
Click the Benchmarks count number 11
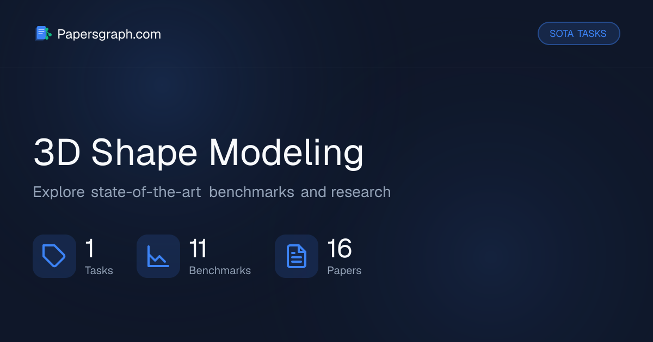click(x=198, y=249)
